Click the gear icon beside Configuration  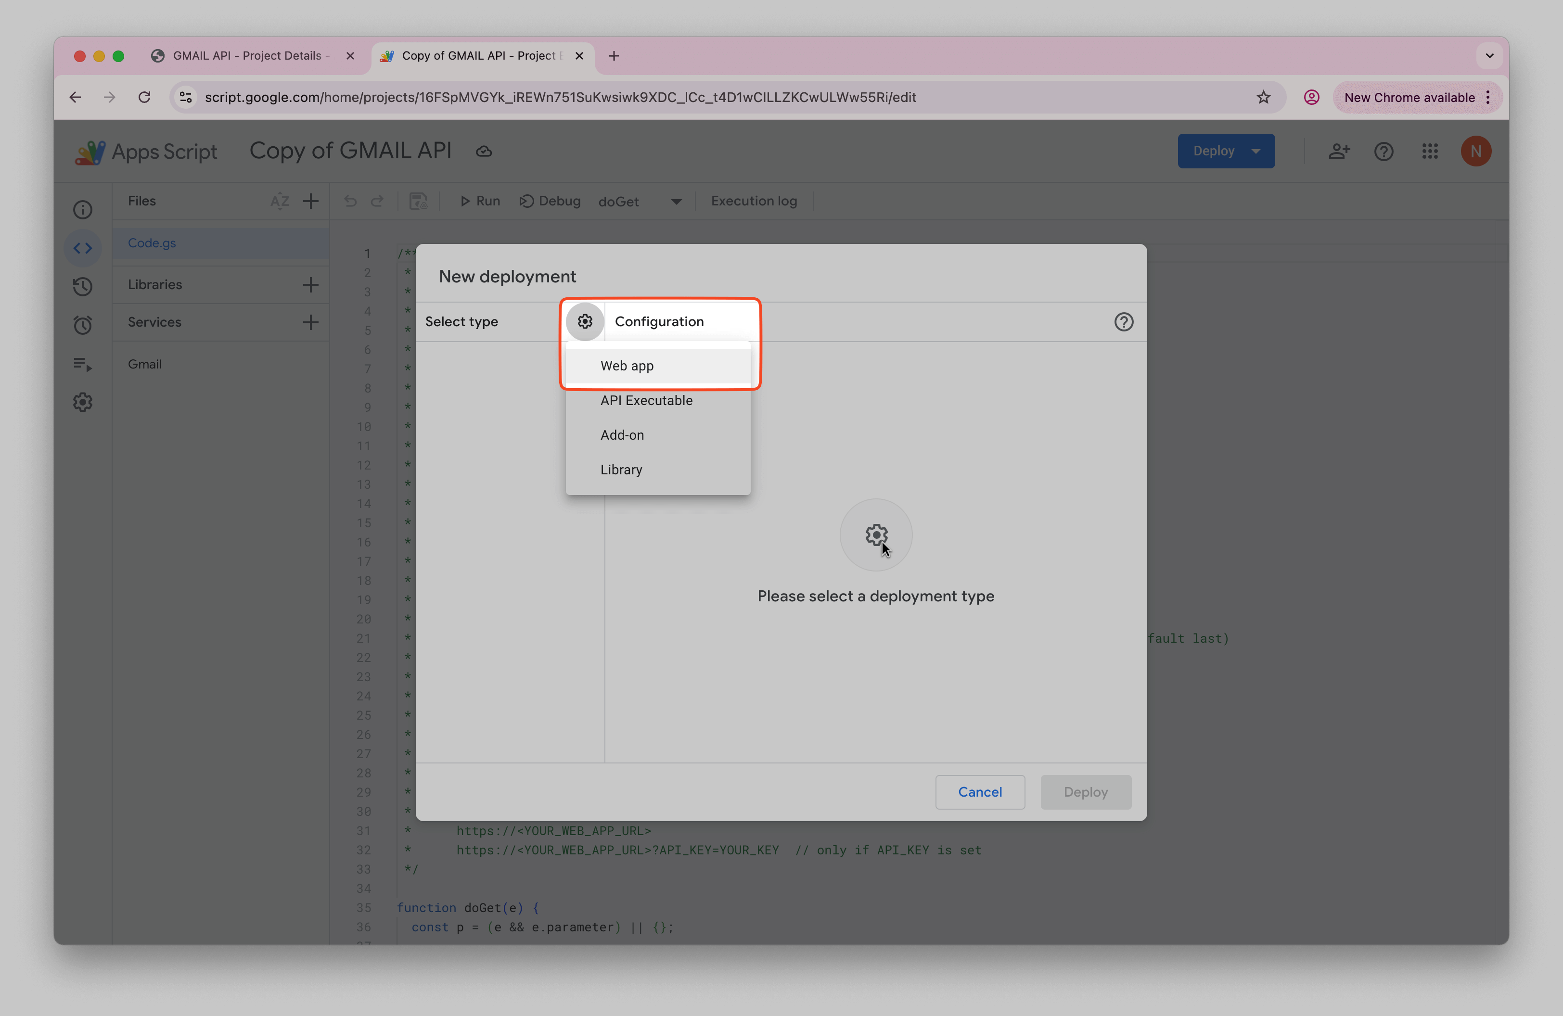coord(585,322)
